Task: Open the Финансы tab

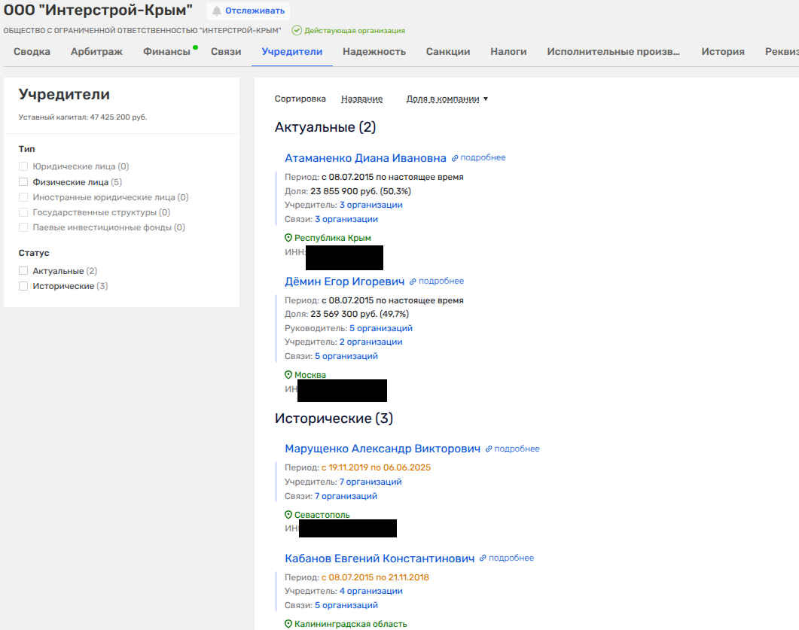Action: click(x=166, y=52)
